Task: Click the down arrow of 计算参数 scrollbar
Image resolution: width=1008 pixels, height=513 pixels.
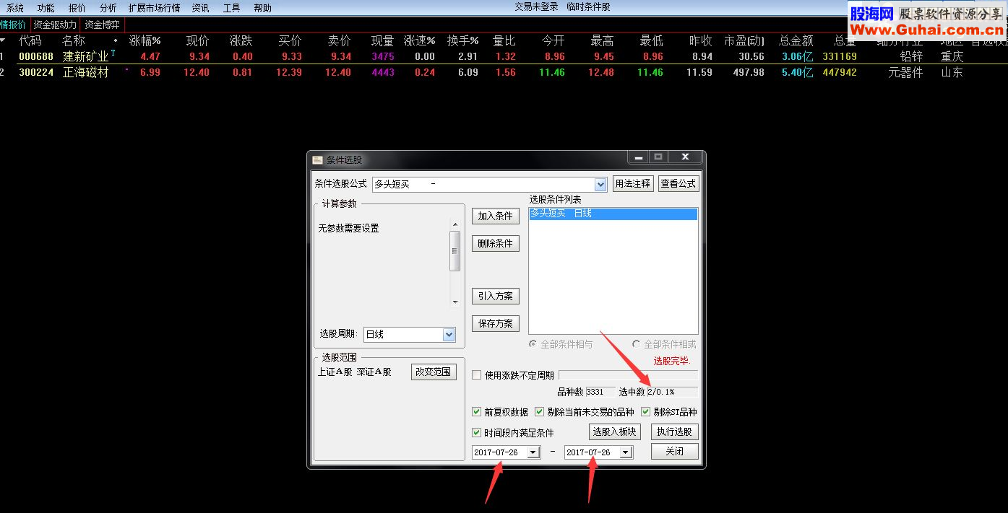Action: tap(455, 302)
